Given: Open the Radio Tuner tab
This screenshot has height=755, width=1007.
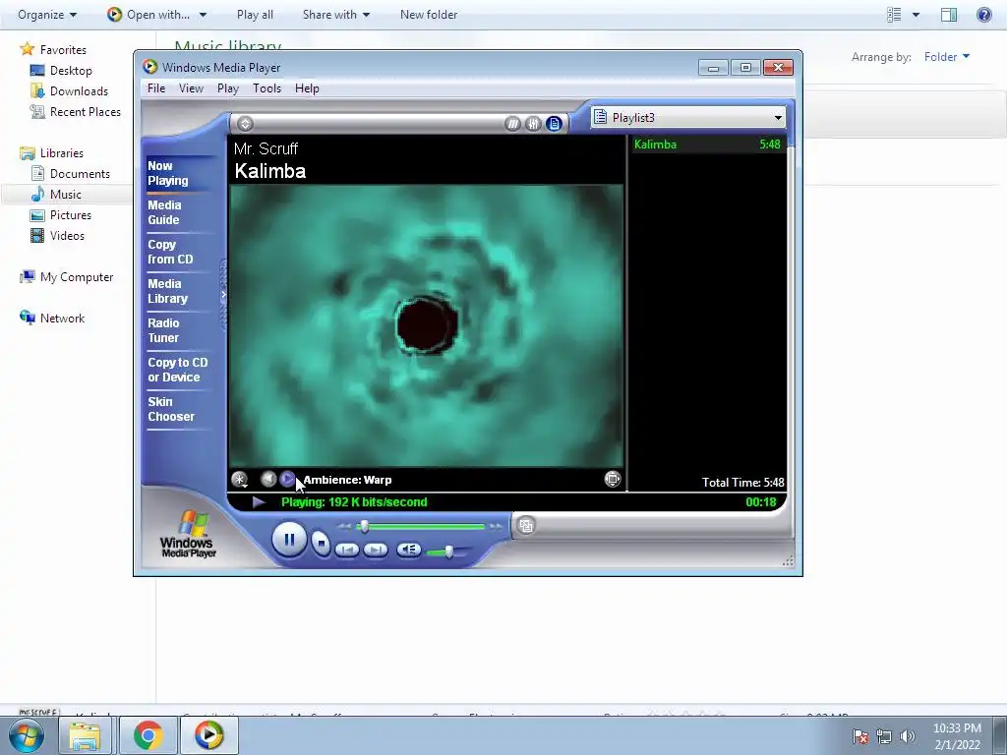Looking at the screenshot, I should point(163,330).
